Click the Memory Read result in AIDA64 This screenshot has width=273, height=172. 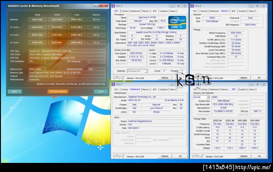point(37,20)
